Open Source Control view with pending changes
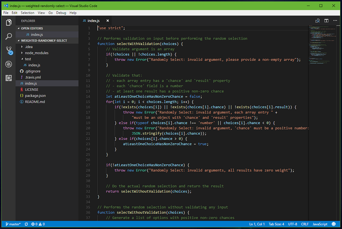 [x=9, y=50]
